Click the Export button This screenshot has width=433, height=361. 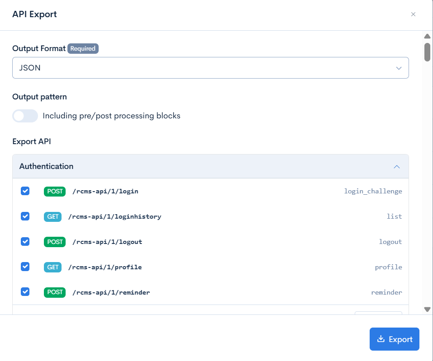point(394,339)
